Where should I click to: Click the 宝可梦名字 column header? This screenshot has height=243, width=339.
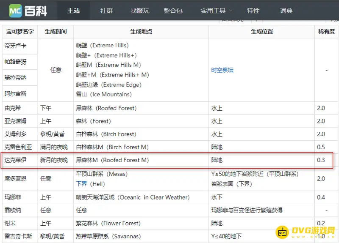(19, 32)
